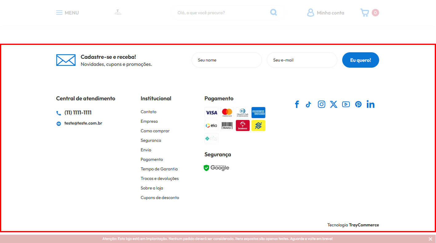Open Minha conta

point(326,13)
